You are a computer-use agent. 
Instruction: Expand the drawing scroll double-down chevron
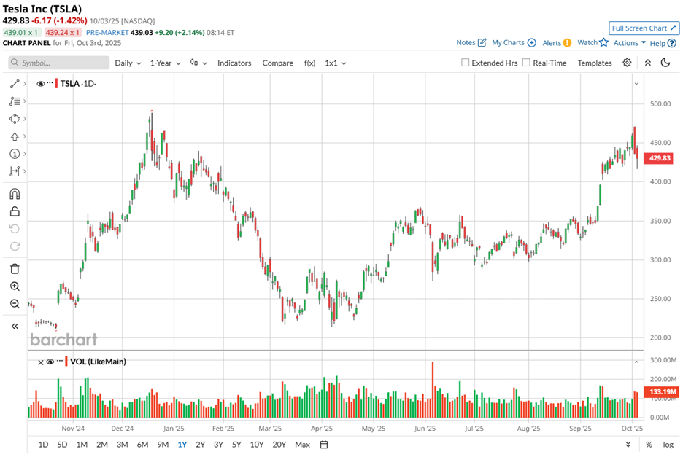tap(628, 445)
